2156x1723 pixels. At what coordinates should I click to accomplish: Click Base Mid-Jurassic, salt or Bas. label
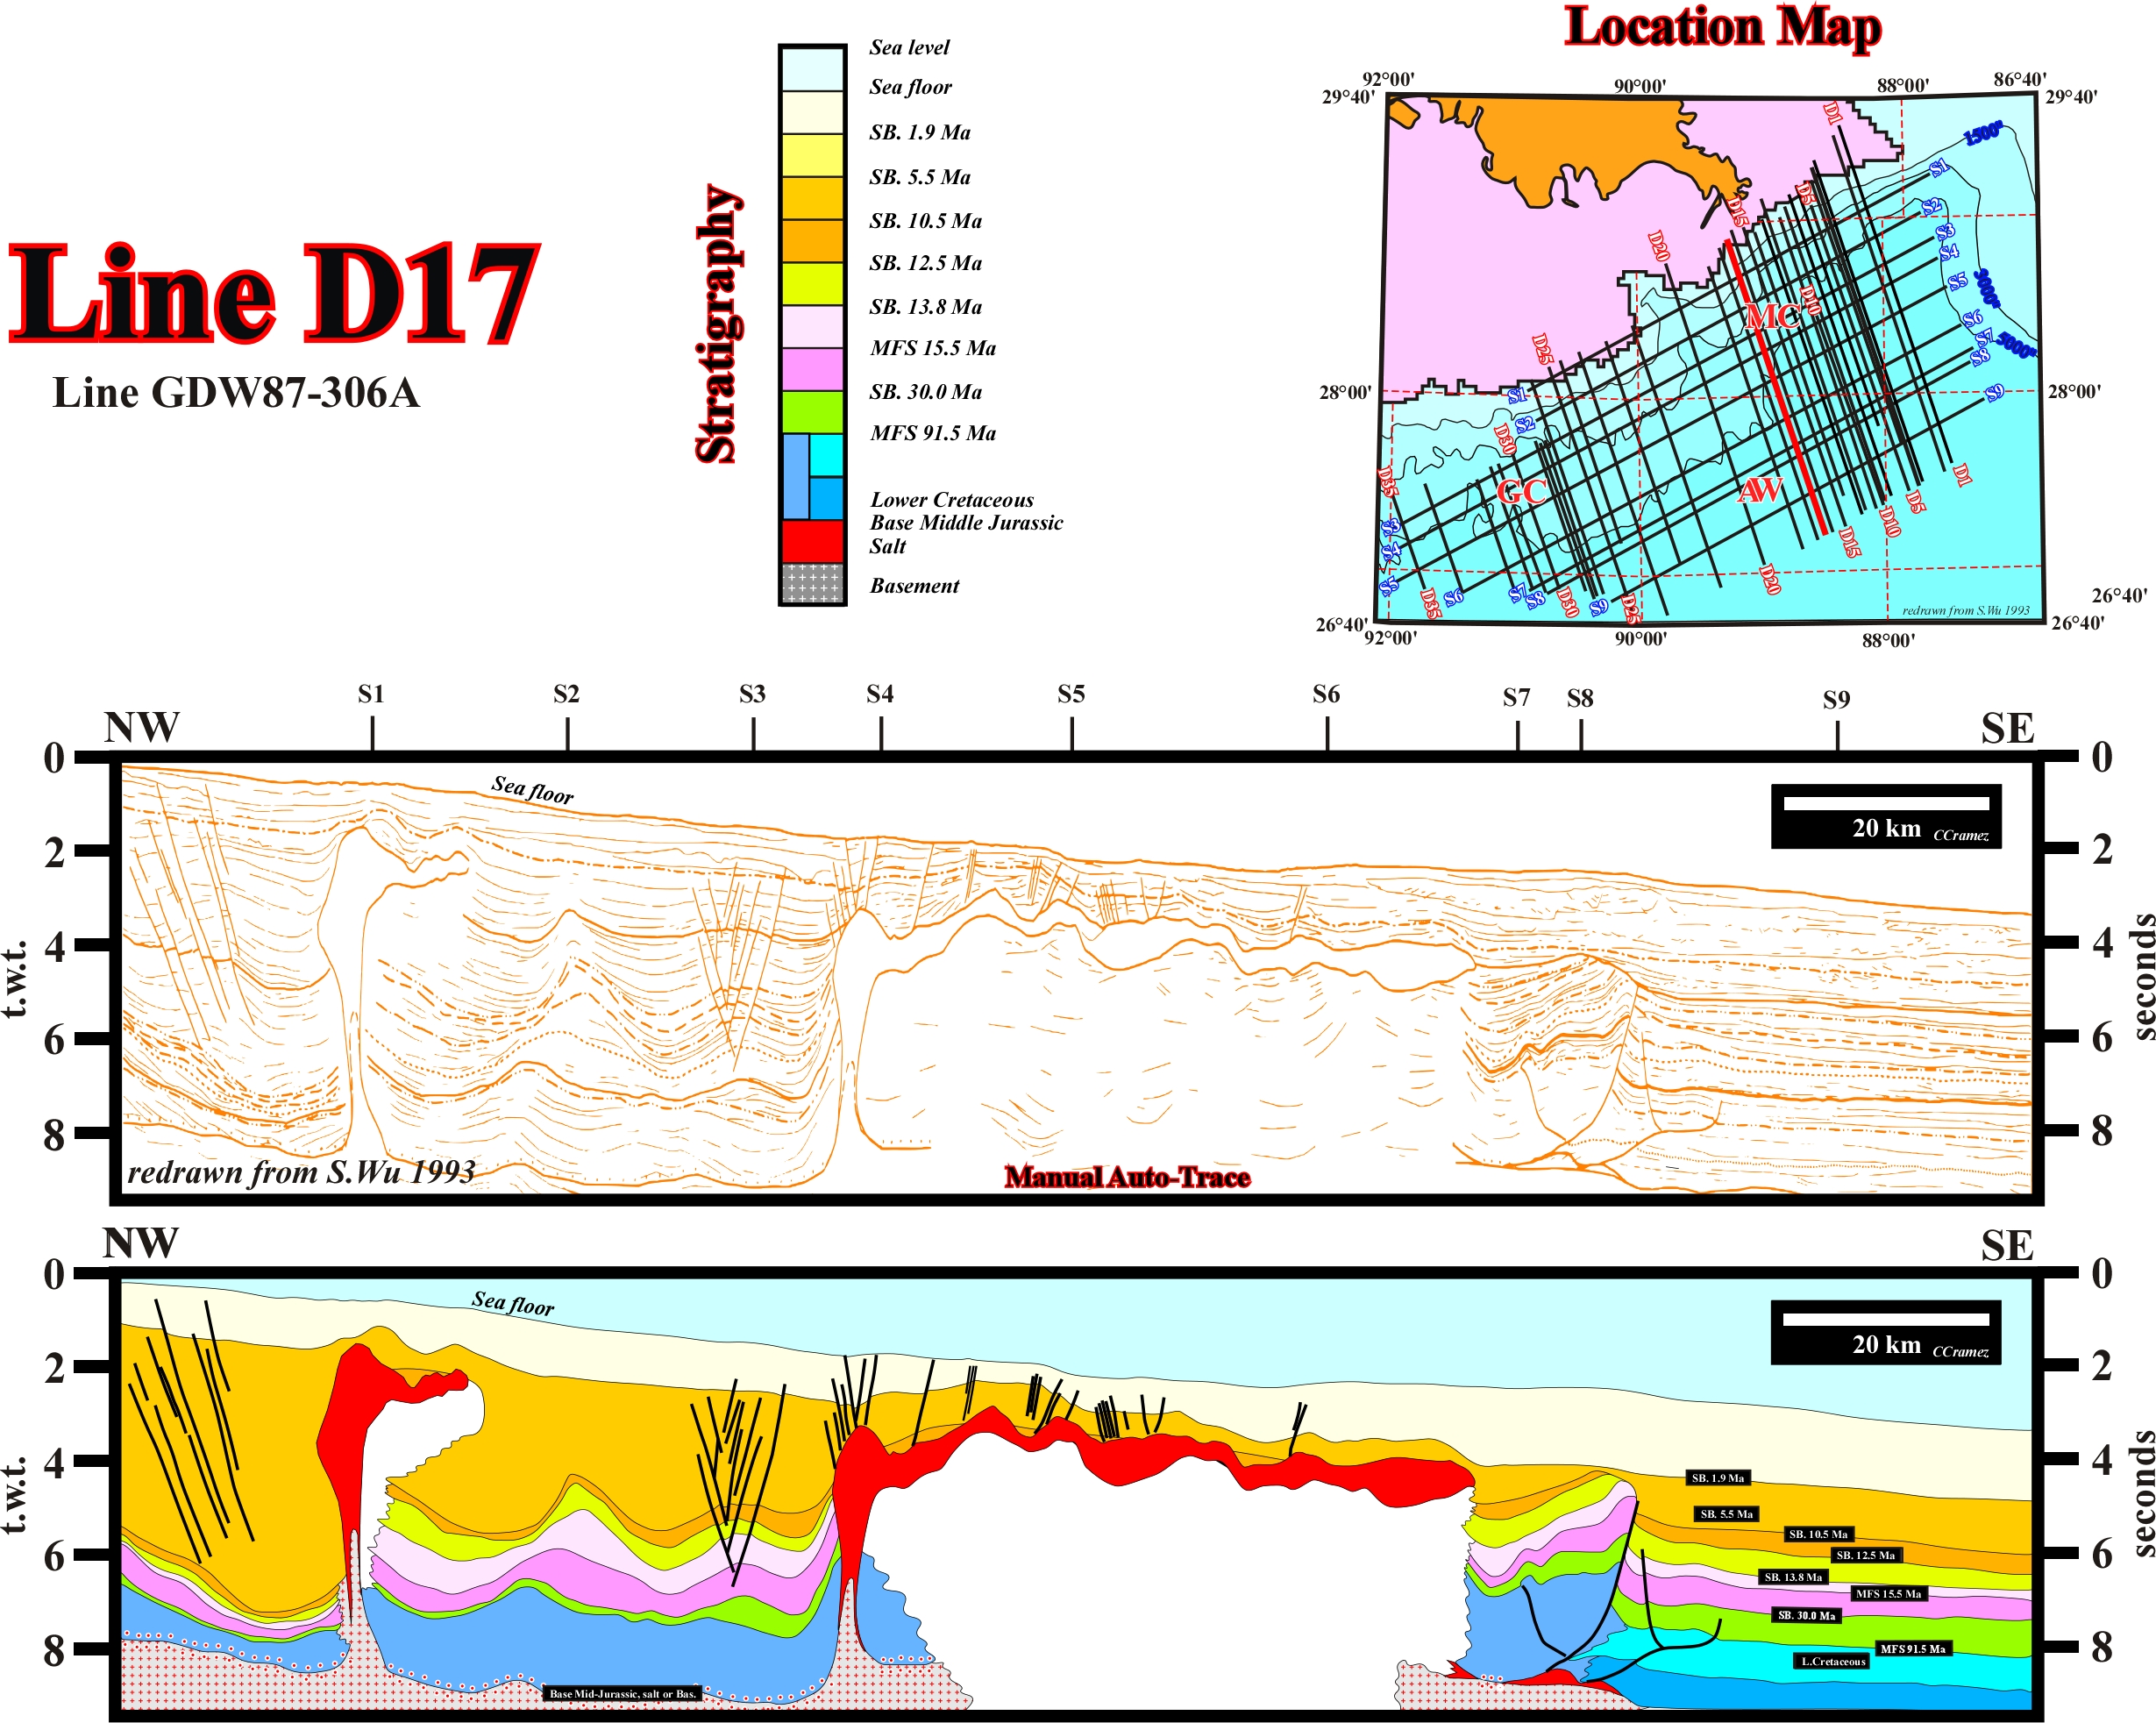(622, 1693)
